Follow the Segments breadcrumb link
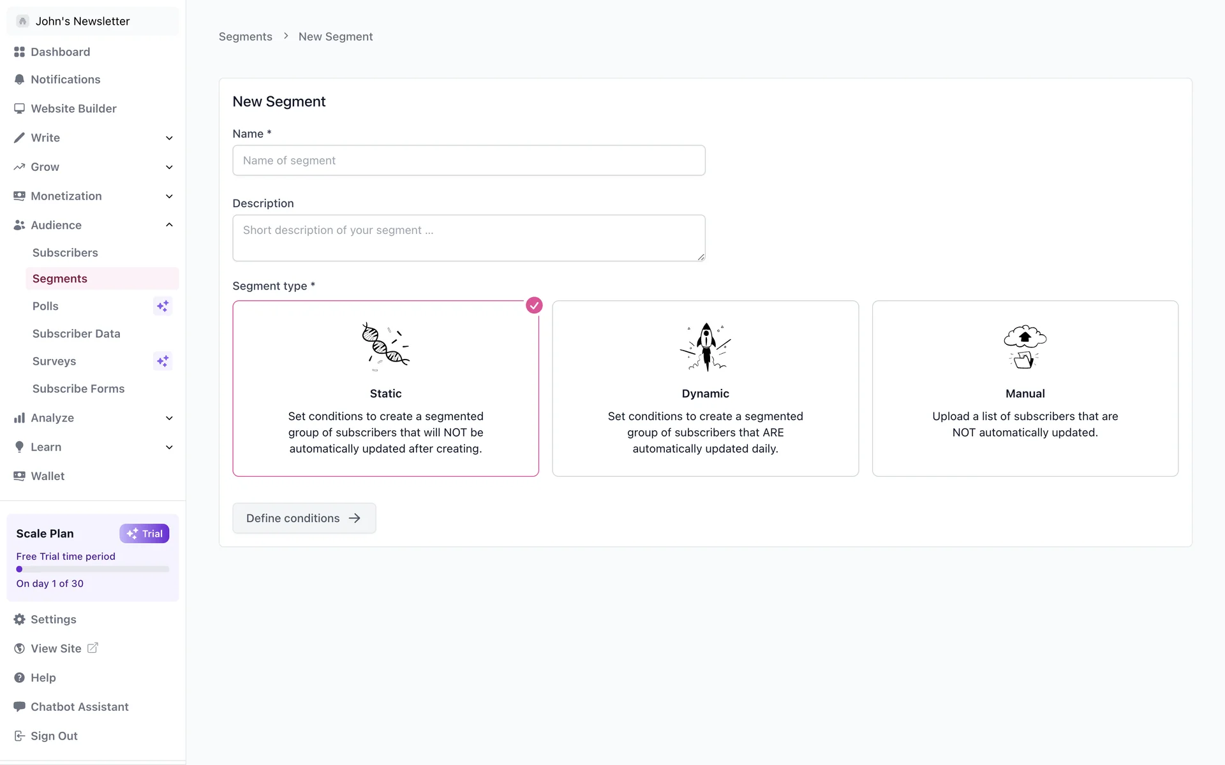1225x765 pixels. pyautogui.click(x=245, y=37)
